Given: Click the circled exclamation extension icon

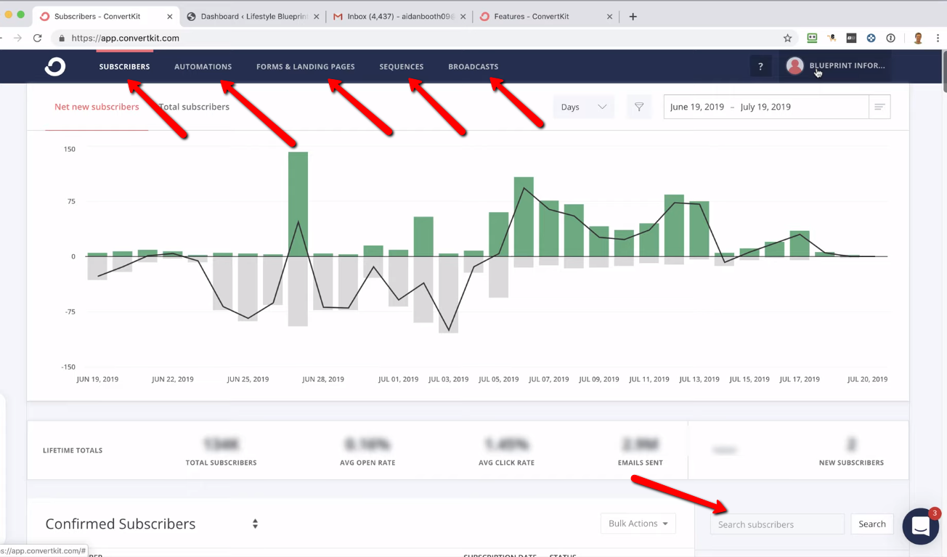Looking at the screenshot, I should [x=890, y=38].
